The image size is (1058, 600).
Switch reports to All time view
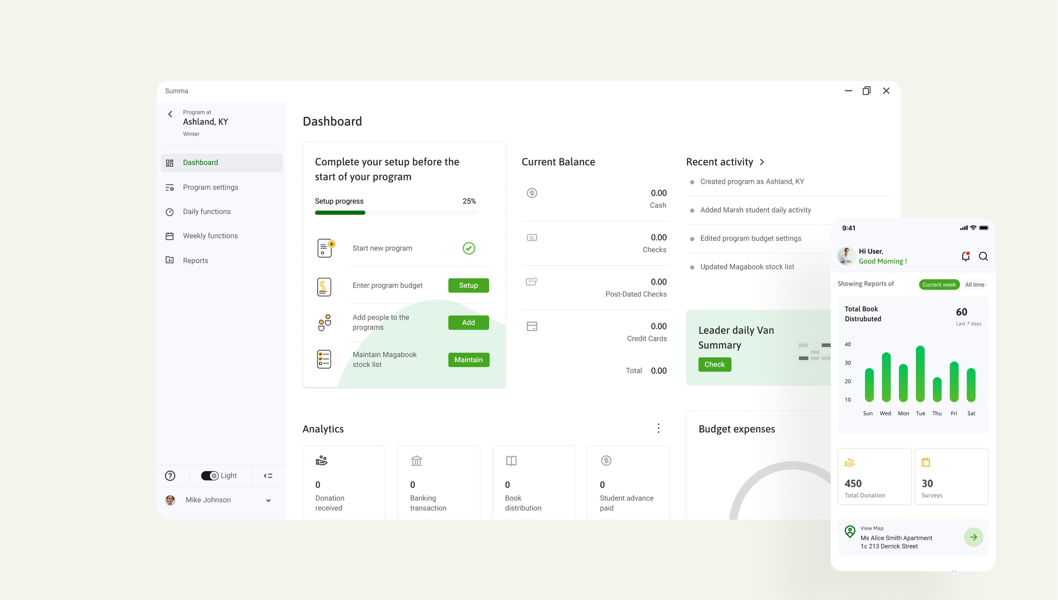(x=975, y=284)
